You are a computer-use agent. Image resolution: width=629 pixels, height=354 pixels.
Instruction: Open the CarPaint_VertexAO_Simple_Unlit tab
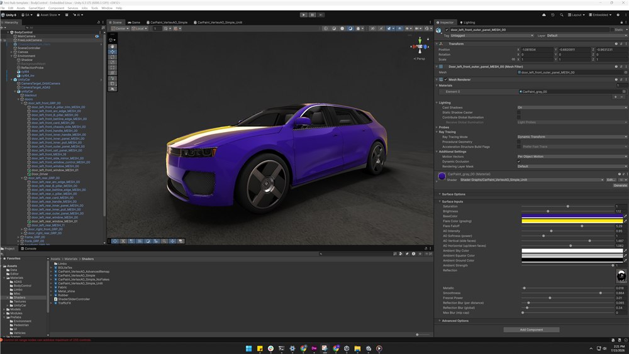pos(218,23)
